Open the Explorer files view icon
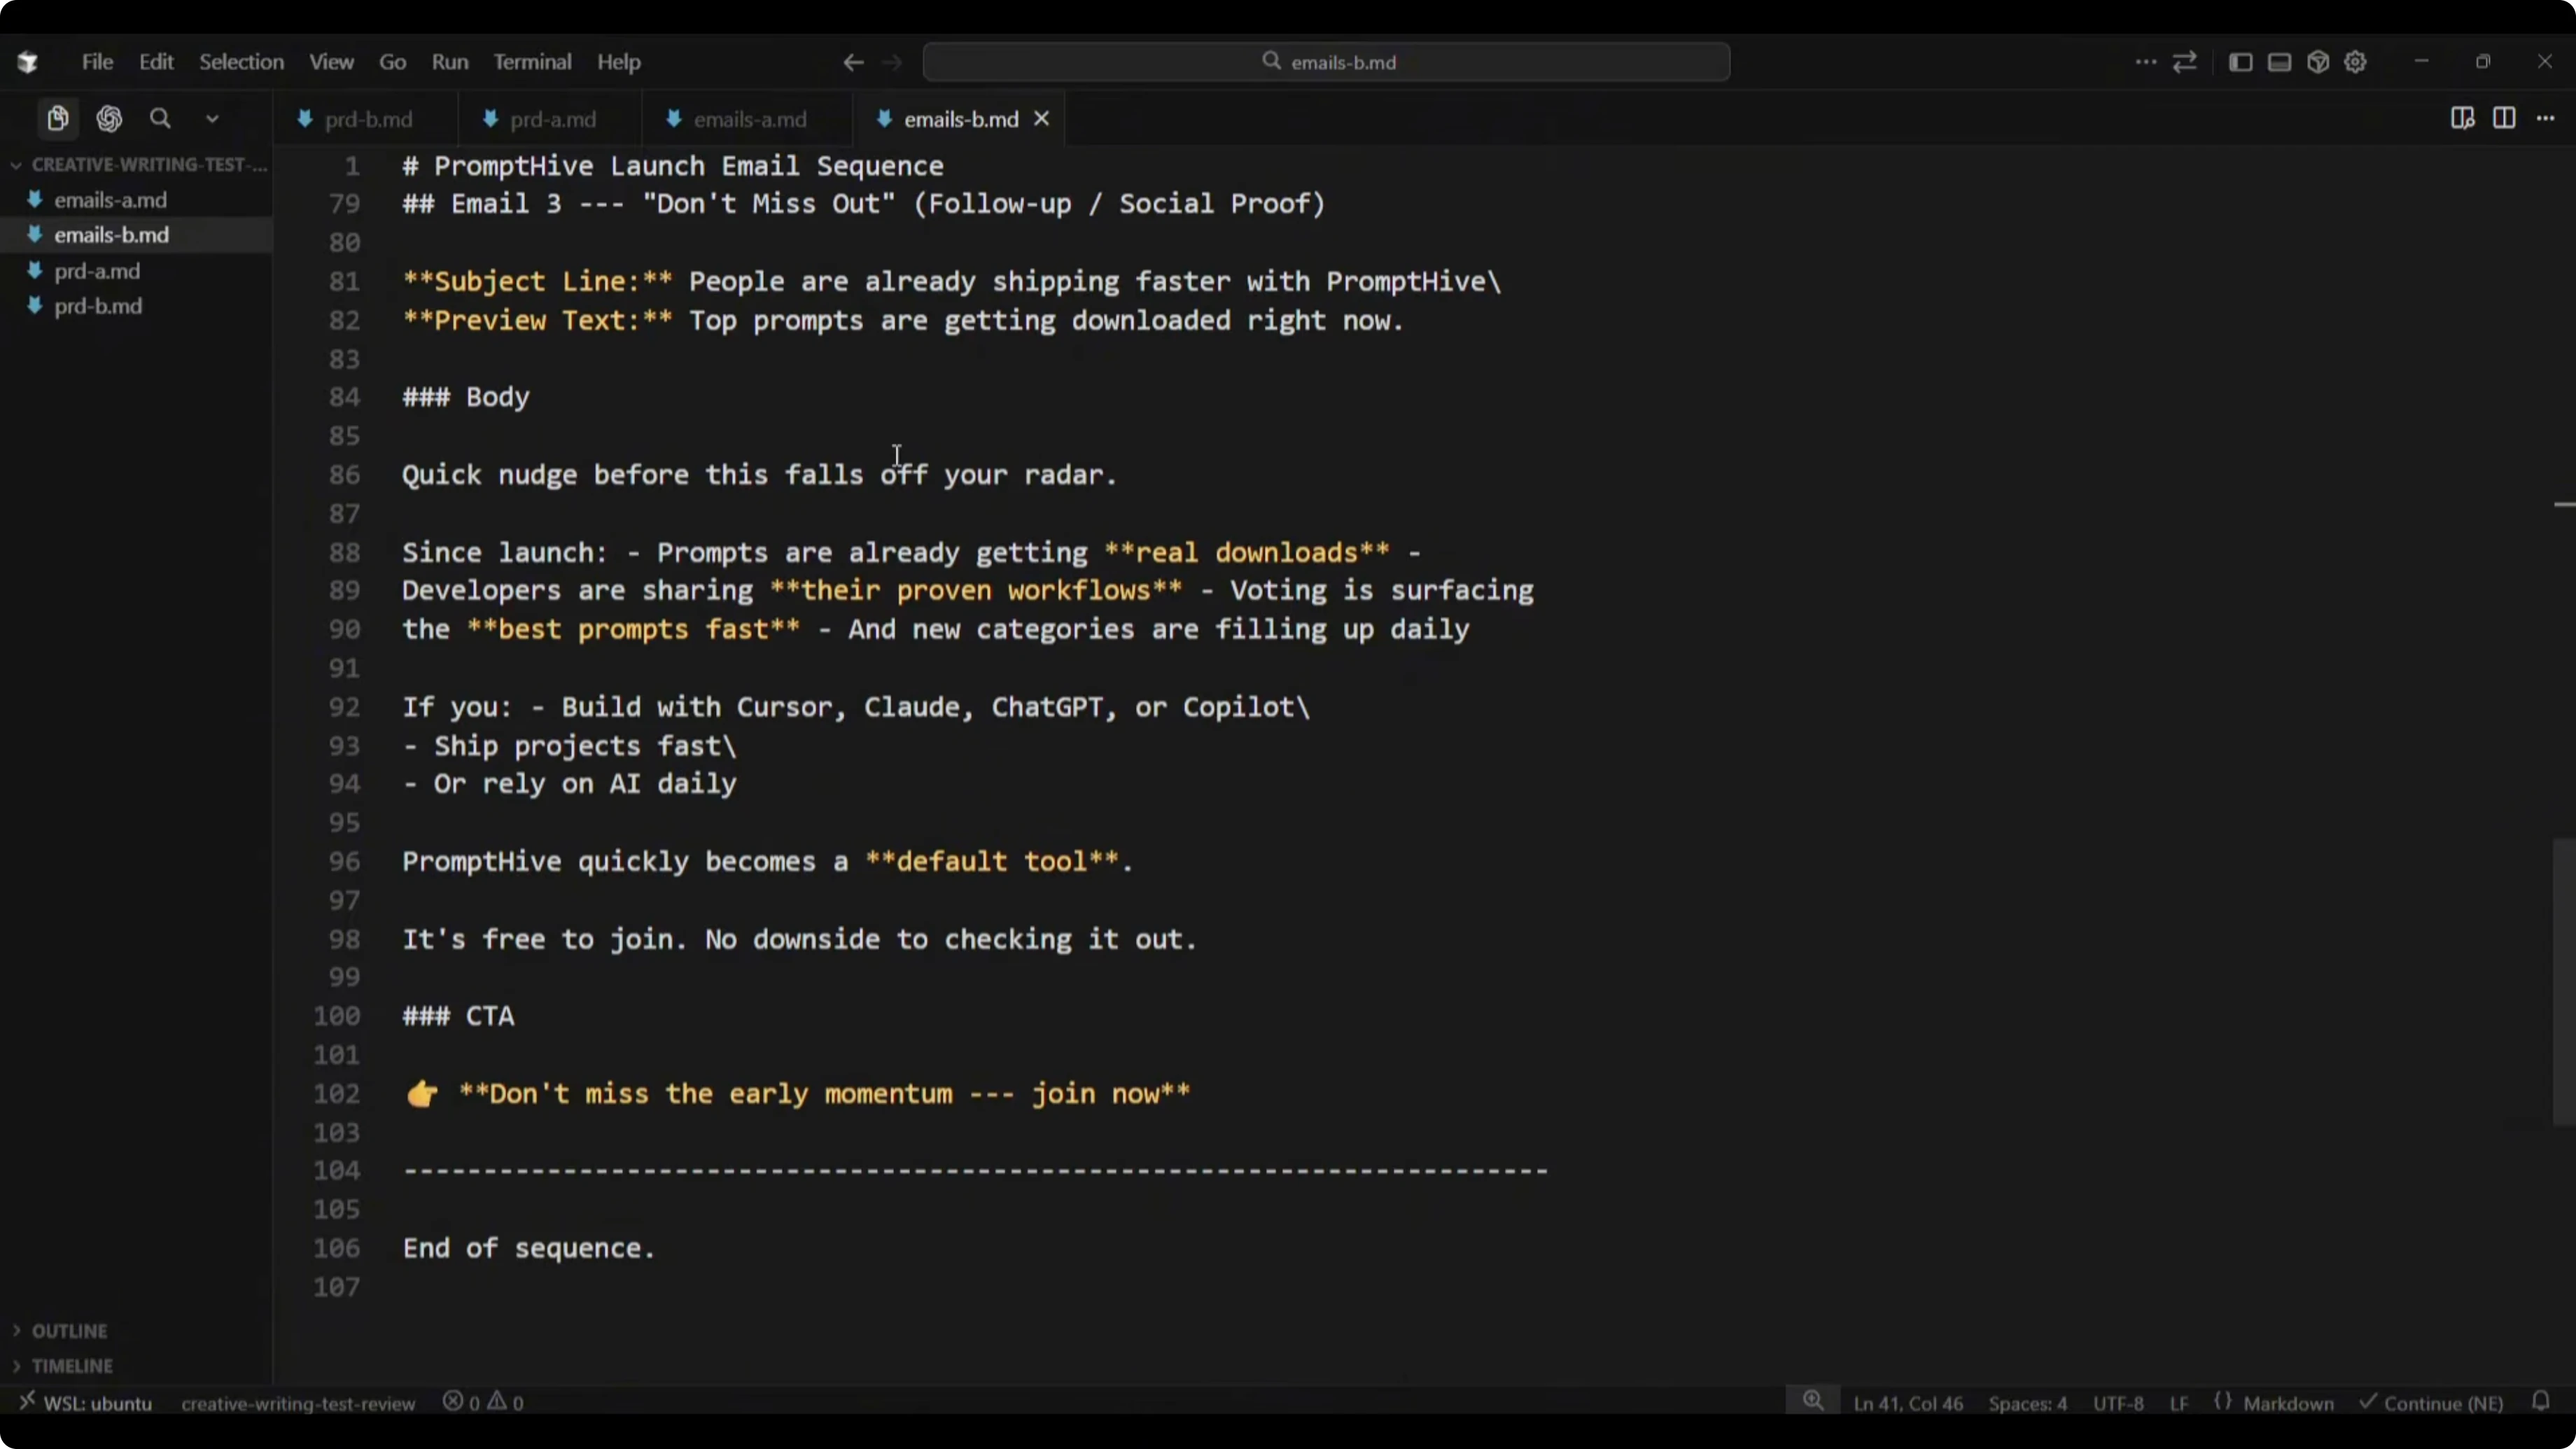The width and height of the screenshot is (2576, 1449). [58, 119]
